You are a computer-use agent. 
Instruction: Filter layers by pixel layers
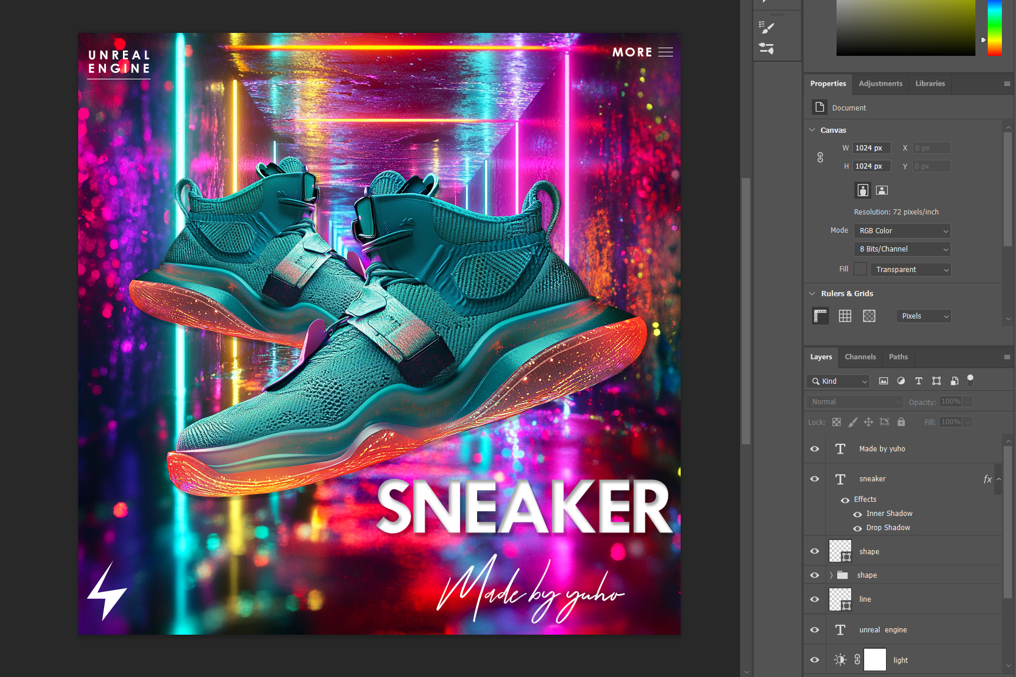pos(884,381)
